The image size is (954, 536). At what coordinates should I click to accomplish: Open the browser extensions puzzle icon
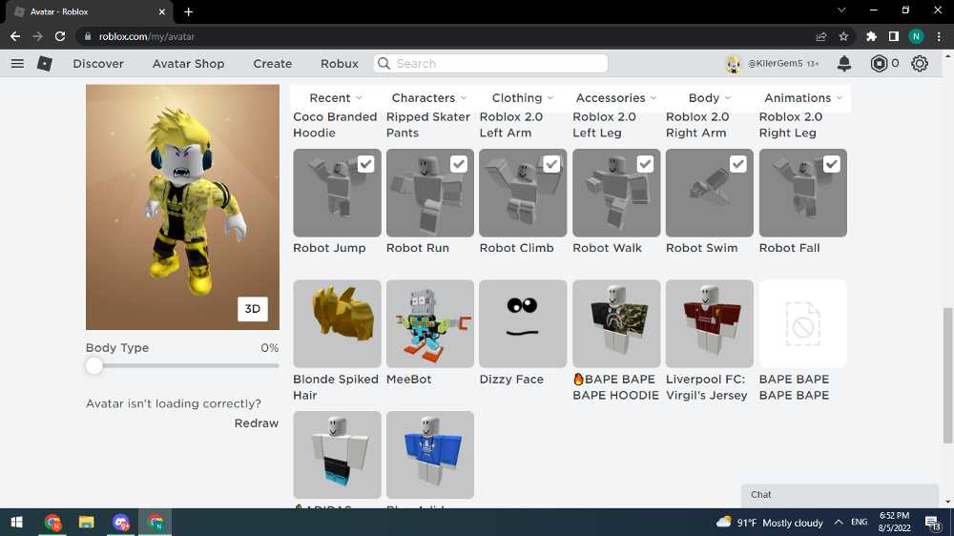click(x=871, y=36)
